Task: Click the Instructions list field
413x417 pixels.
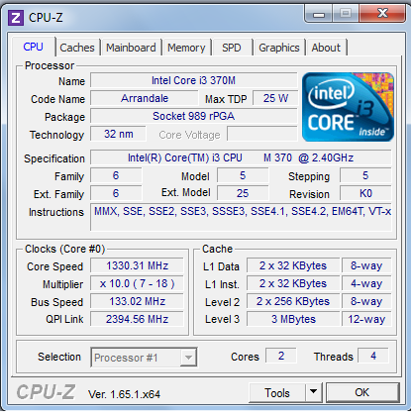Action: pos(241,217)
